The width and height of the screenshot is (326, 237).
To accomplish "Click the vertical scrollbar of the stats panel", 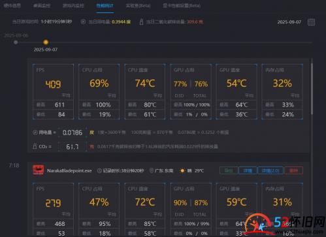I will 312,88.
